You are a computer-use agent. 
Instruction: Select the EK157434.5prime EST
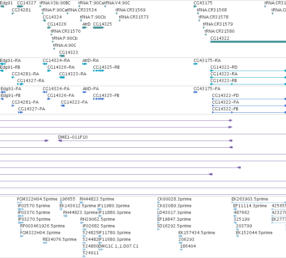[180, 236]
